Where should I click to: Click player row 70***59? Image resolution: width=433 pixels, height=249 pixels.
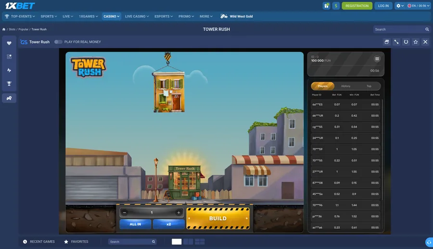tap(345, 149)
